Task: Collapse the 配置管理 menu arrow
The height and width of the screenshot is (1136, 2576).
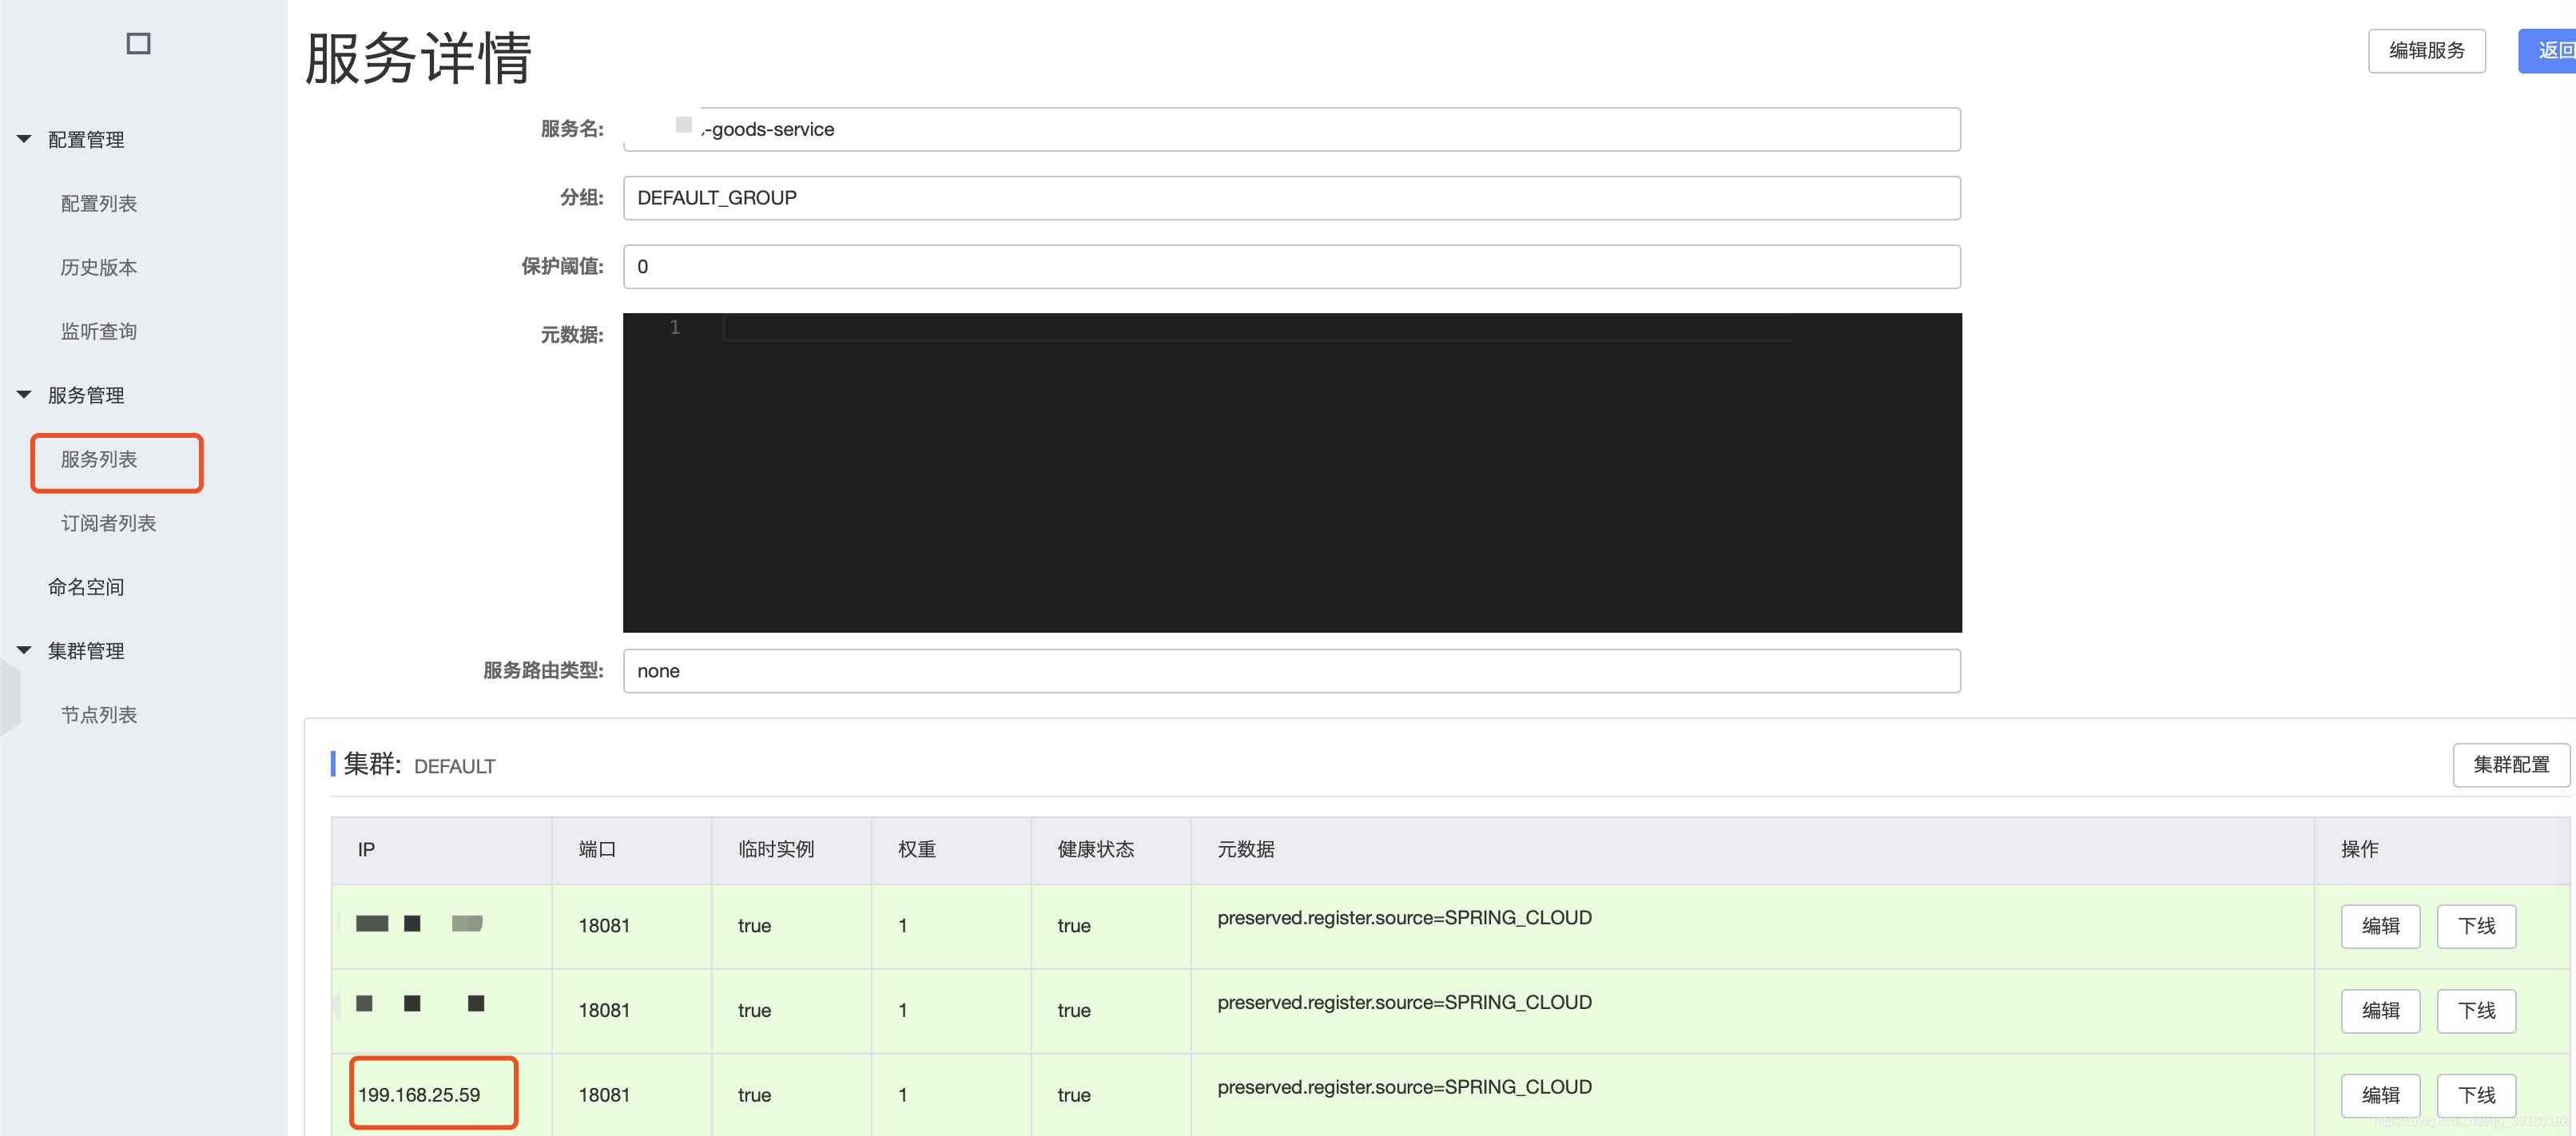Action: [x=24, y=139]
